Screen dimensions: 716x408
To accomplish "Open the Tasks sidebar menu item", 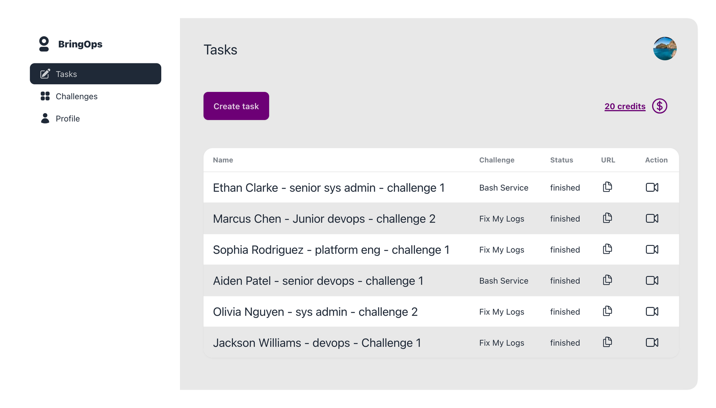I will (x=95, y=74).
